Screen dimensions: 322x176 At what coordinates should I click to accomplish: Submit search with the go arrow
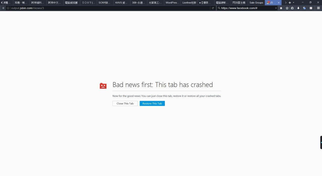point(276,8)
